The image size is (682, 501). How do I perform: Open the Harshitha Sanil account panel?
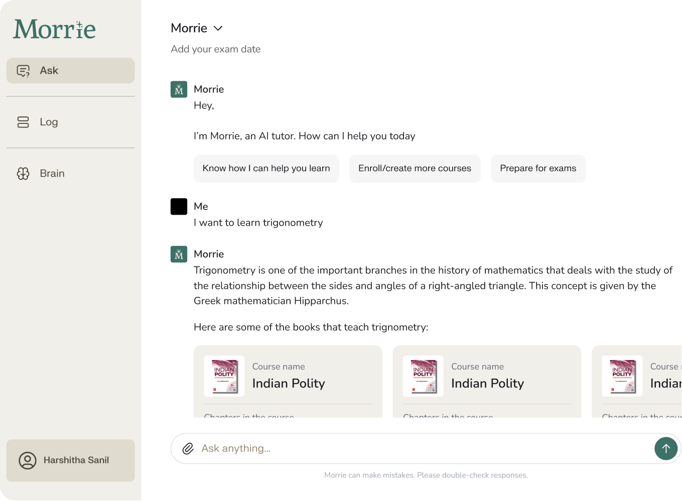[76, 460]
